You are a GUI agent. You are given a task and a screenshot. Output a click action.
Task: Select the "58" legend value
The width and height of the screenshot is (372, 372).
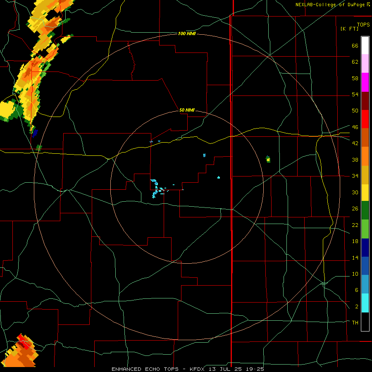click(355, 78)
